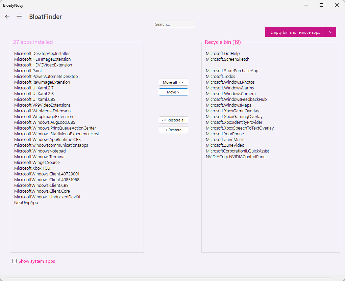This screenshot has width=345, height=281.
Task: Select NVIDIACorp.NVIDIAControlPanel entry
Action: pyautogui.click(x=236, y=157)
